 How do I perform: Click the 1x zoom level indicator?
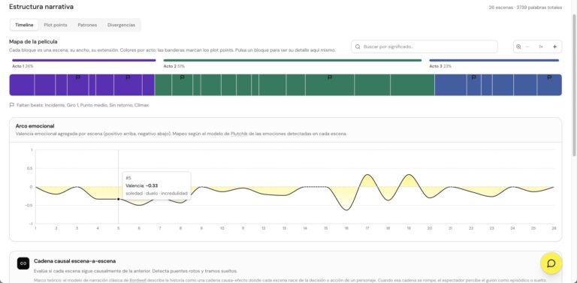tap(541, 47)
